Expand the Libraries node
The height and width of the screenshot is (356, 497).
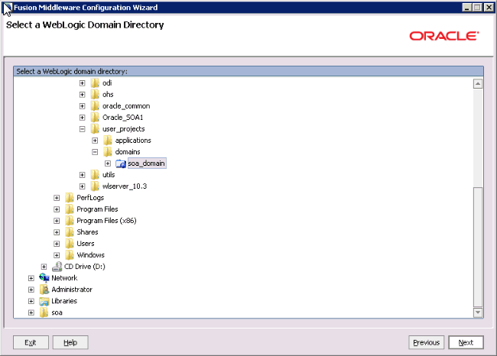[31, 301]
